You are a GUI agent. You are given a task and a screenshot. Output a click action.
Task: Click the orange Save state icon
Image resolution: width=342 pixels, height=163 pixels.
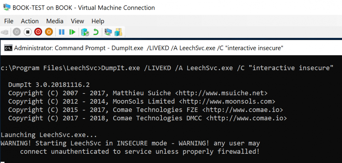click(x=49, y=32)
